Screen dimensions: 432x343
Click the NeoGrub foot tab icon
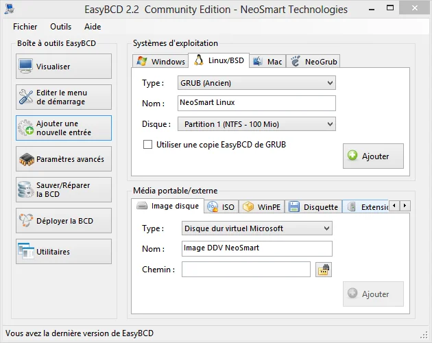pyautogui.click(x=296, y=61)
